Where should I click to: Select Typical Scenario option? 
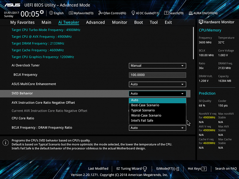coord(157,110)
